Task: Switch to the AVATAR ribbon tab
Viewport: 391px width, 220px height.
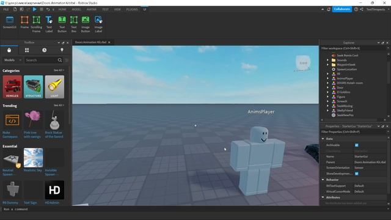Action: pyautogui.click(x=92, y=9)
